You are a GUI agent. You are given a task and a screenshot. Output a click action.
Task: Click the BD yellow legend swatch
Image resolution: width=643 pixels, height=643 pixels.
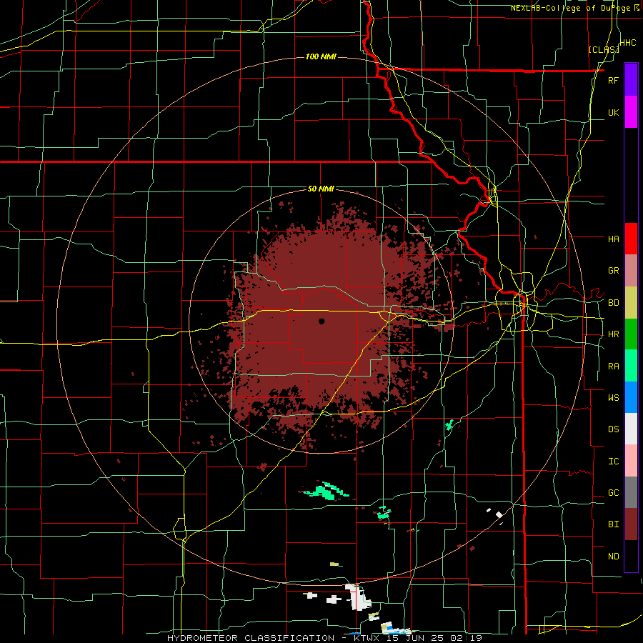[631, 303]
